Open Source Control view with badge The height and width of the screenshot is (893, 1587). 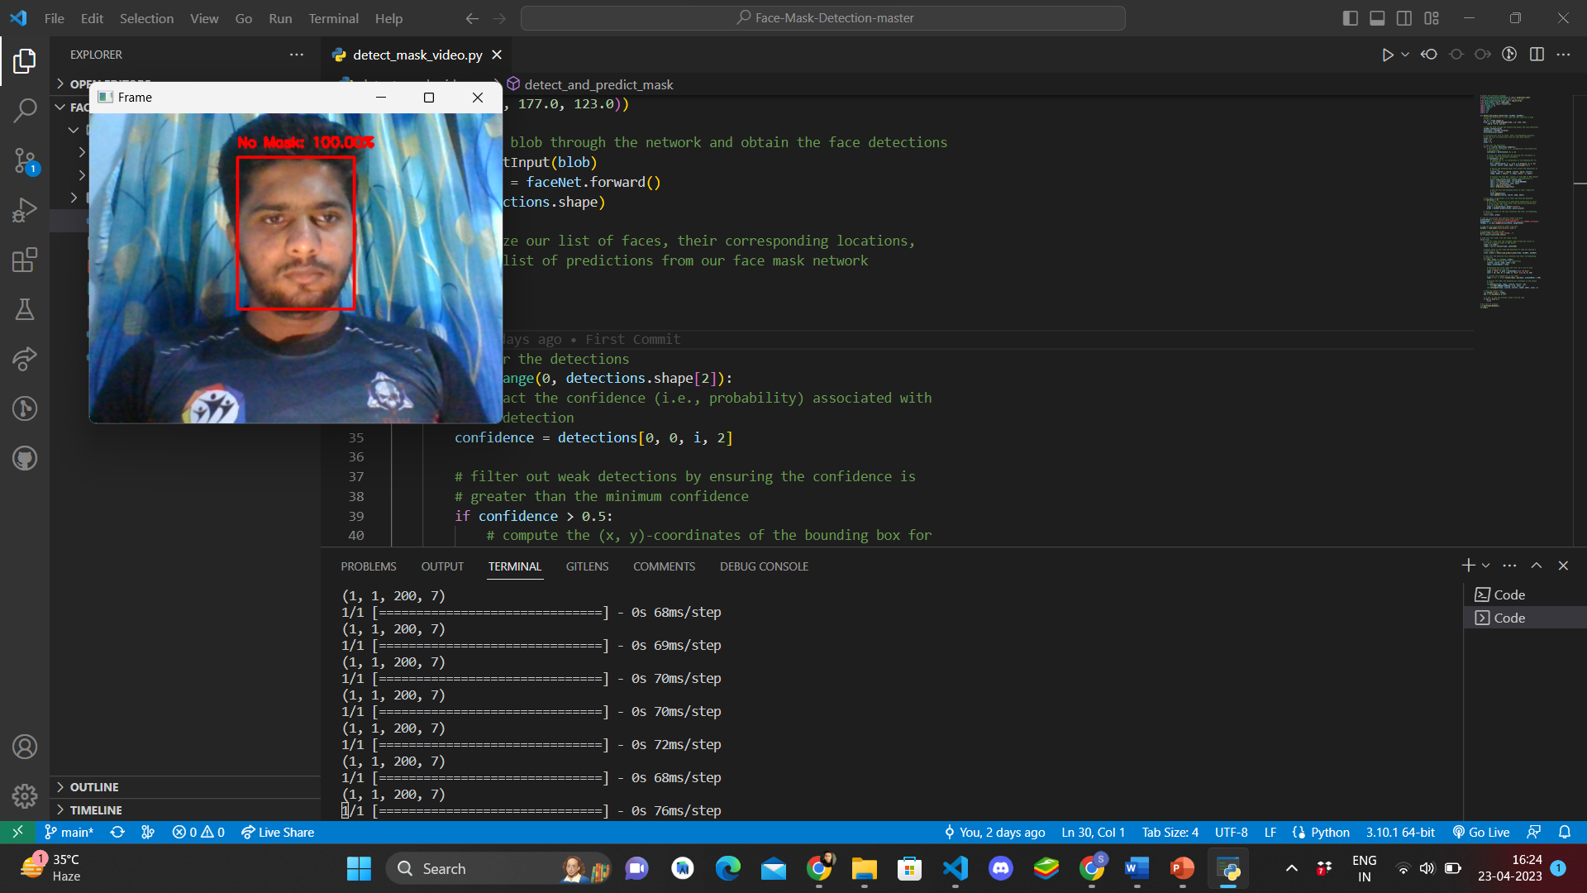25,160
